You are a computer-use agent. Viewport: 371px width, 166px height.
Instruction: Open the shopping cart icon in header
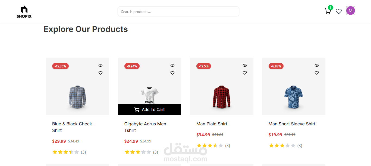tap(328, 11)
